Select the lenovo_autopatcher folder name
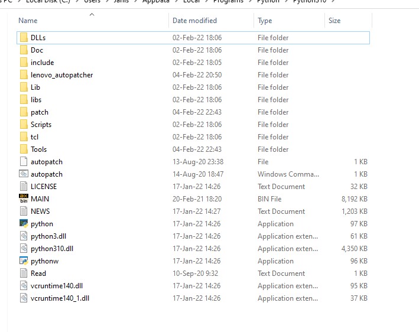This screenshot has height=332, width=419. tap(61, 75)
